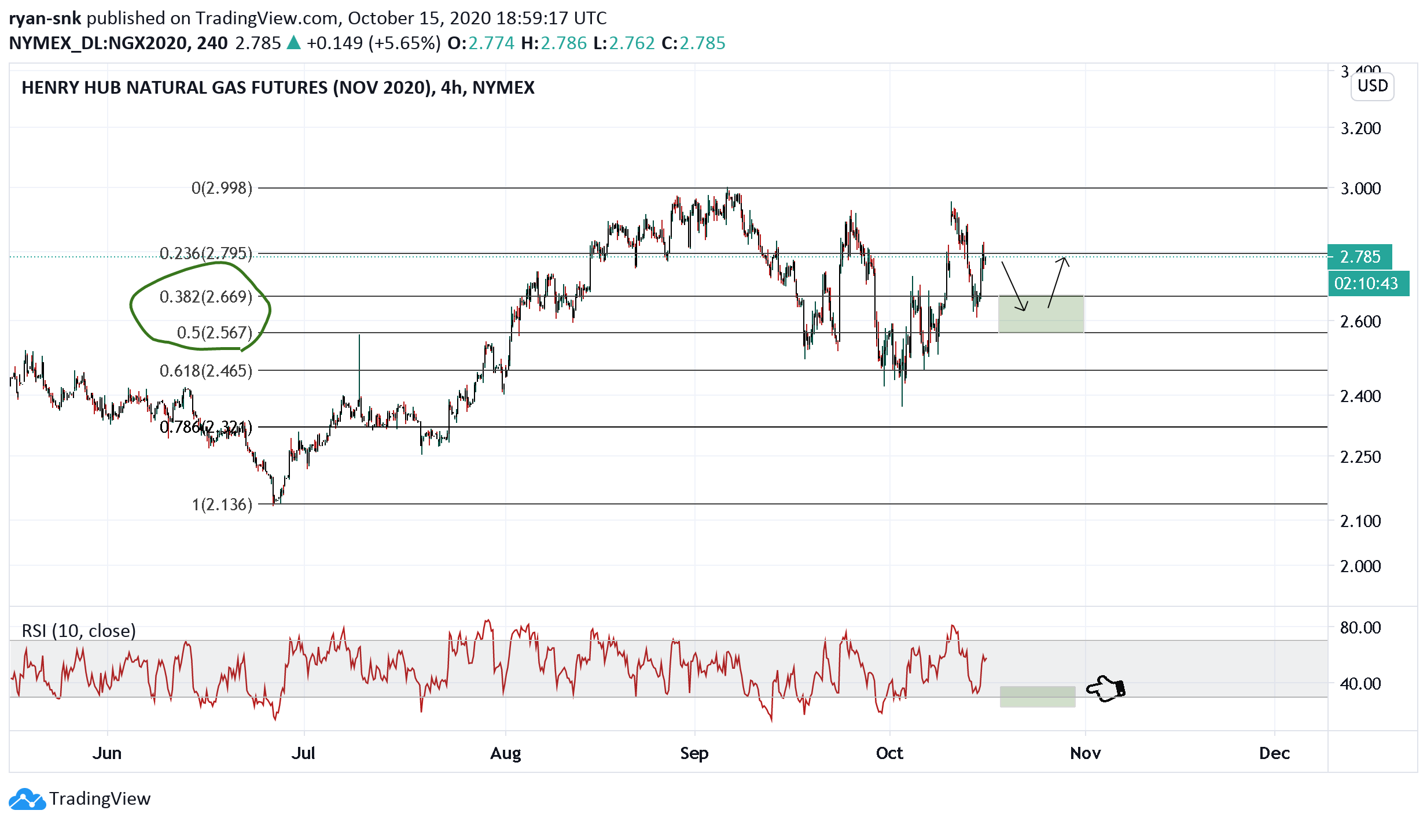
Task: Click the RSI 40.00 axis label
Action: coord(1360,684)
